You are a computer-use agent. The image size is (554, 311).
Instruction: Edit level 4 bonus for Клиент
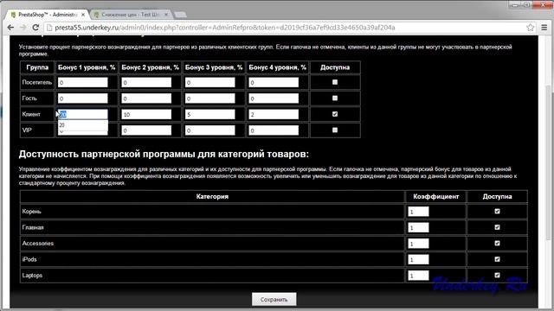tap(274, 114)
